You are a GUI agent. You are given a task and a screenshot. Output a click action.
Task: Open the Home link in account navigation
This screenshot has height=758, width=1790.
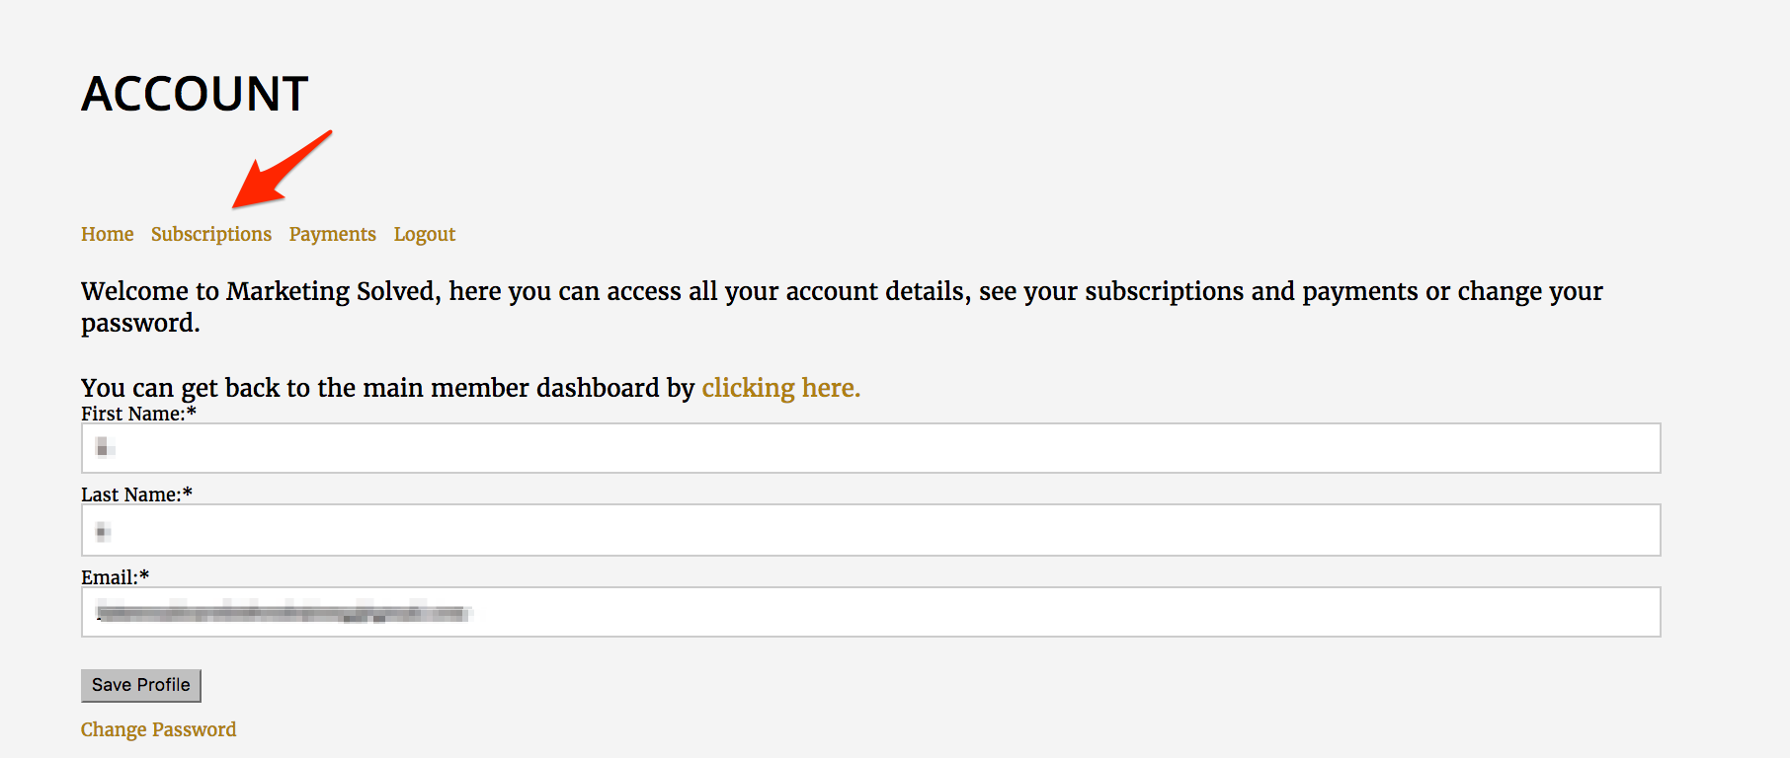107,234
